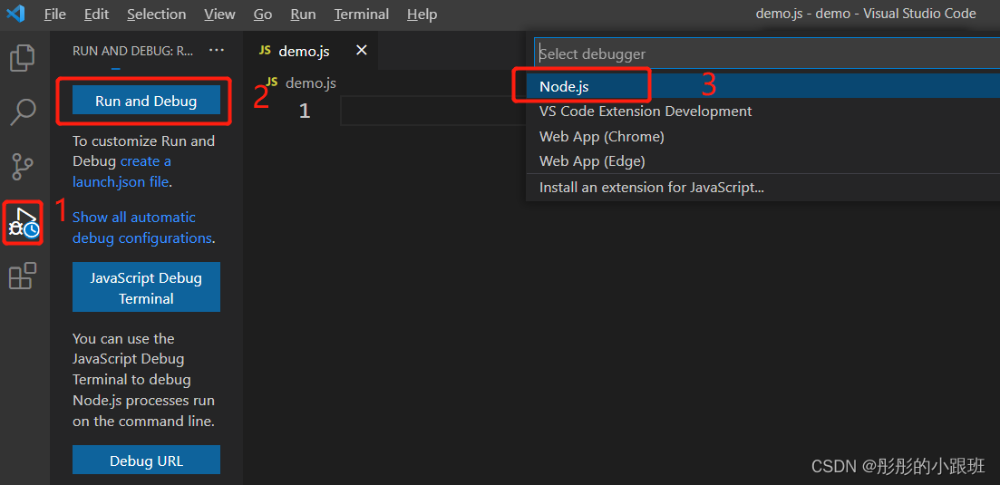Focus the Select debugger input field
This screenshot has height=485, width=1000.
tap(767, 54)
